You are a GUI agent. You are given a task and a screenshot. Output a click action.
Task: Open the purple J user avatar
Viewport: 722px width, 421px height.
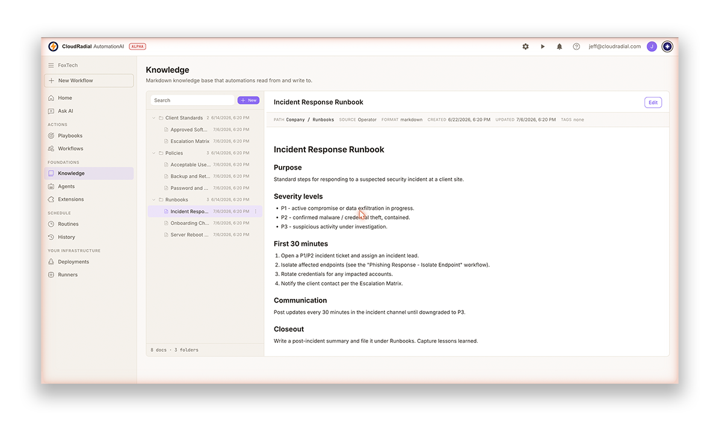coord(652,46)
